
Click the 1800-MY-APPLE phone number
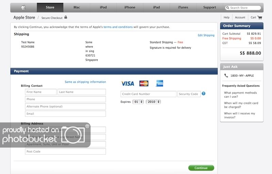tap(242, 76)
